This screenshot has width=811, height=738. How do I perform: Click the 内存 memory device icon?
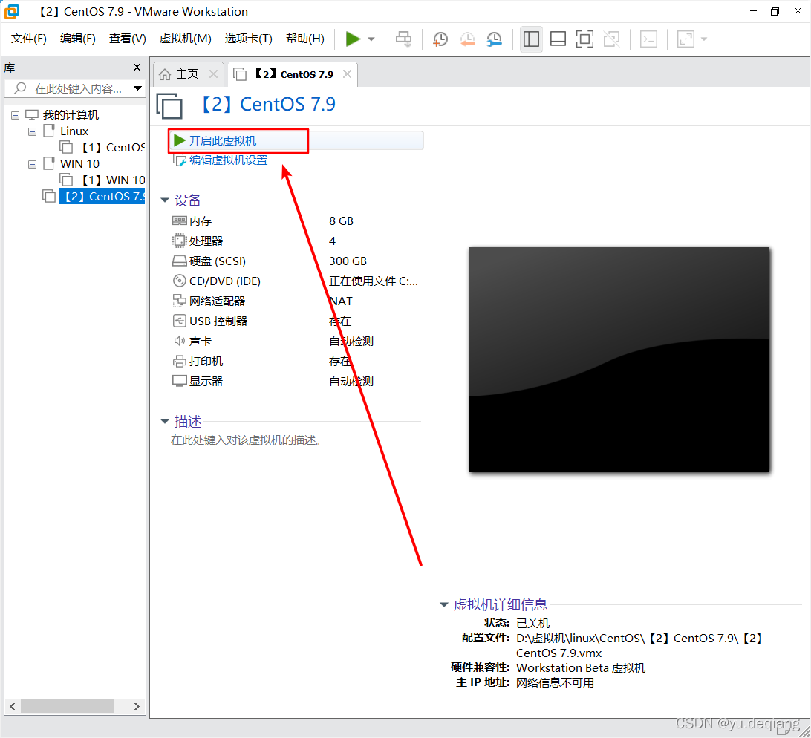click(180, 221)
